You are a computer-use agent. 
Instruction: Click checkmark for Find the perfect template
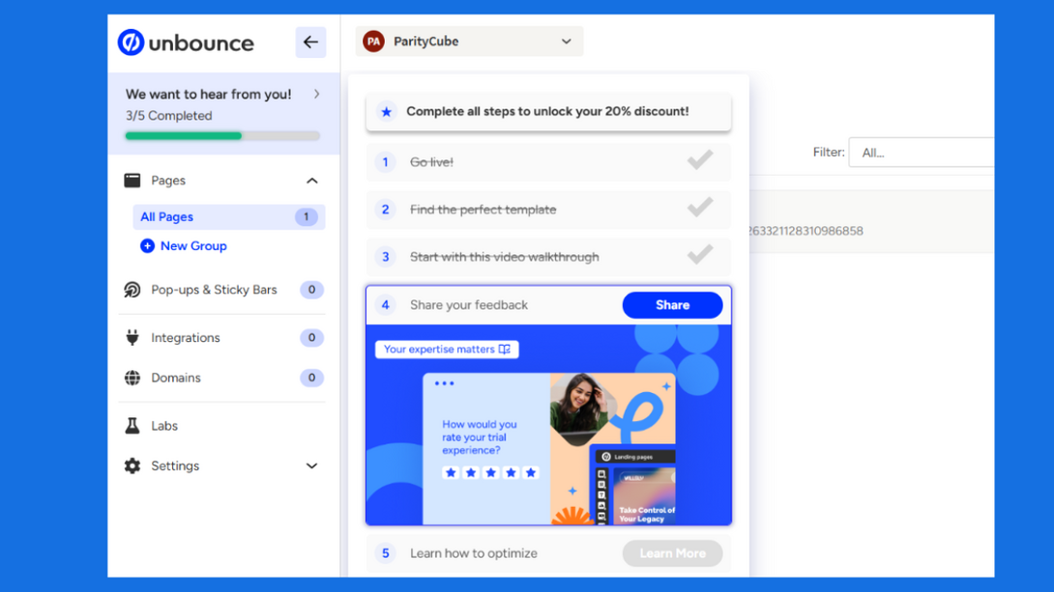(700, 208)
